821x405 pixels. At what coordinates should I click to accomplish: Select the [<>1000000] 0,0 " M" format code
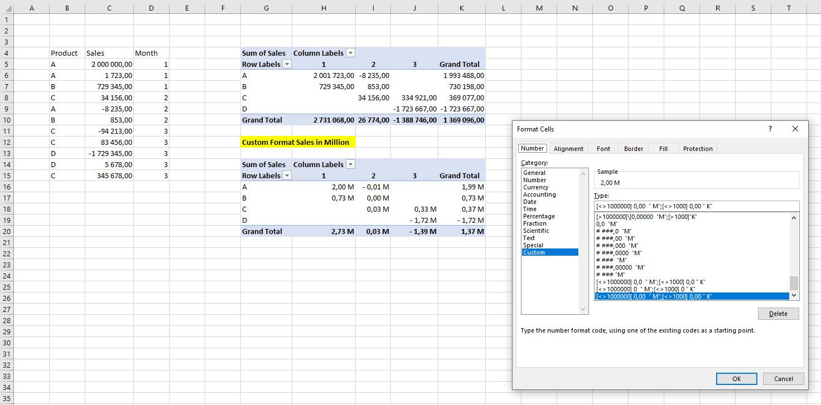tap(692, 282)
